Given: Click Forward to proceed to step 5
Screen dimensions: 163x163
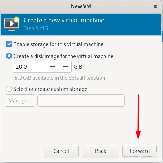Looking at the screenshot, I should click(140, 151).
